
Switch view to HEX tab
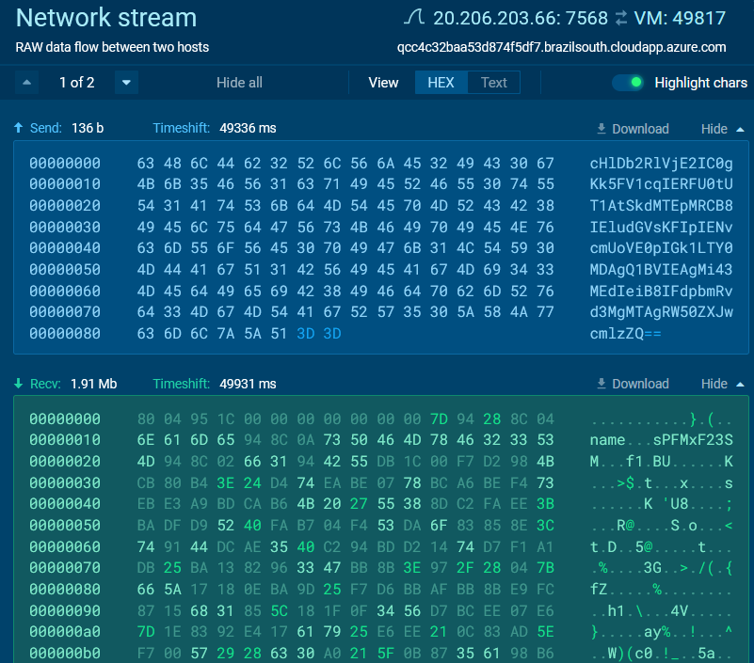(x=441, y=83)
